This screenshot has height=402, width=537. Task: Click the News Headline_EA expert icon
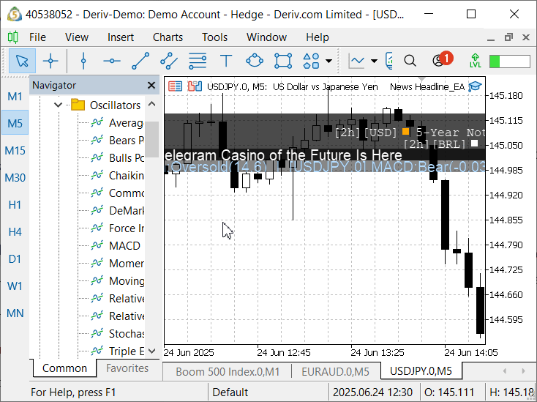(x=475, y=86)
